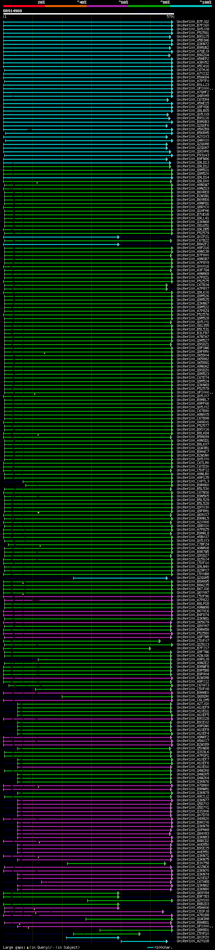Viewport: 215px width, 950px height.
Task: Select the UniRef100_B9MUB2 label
Action: 193,48
